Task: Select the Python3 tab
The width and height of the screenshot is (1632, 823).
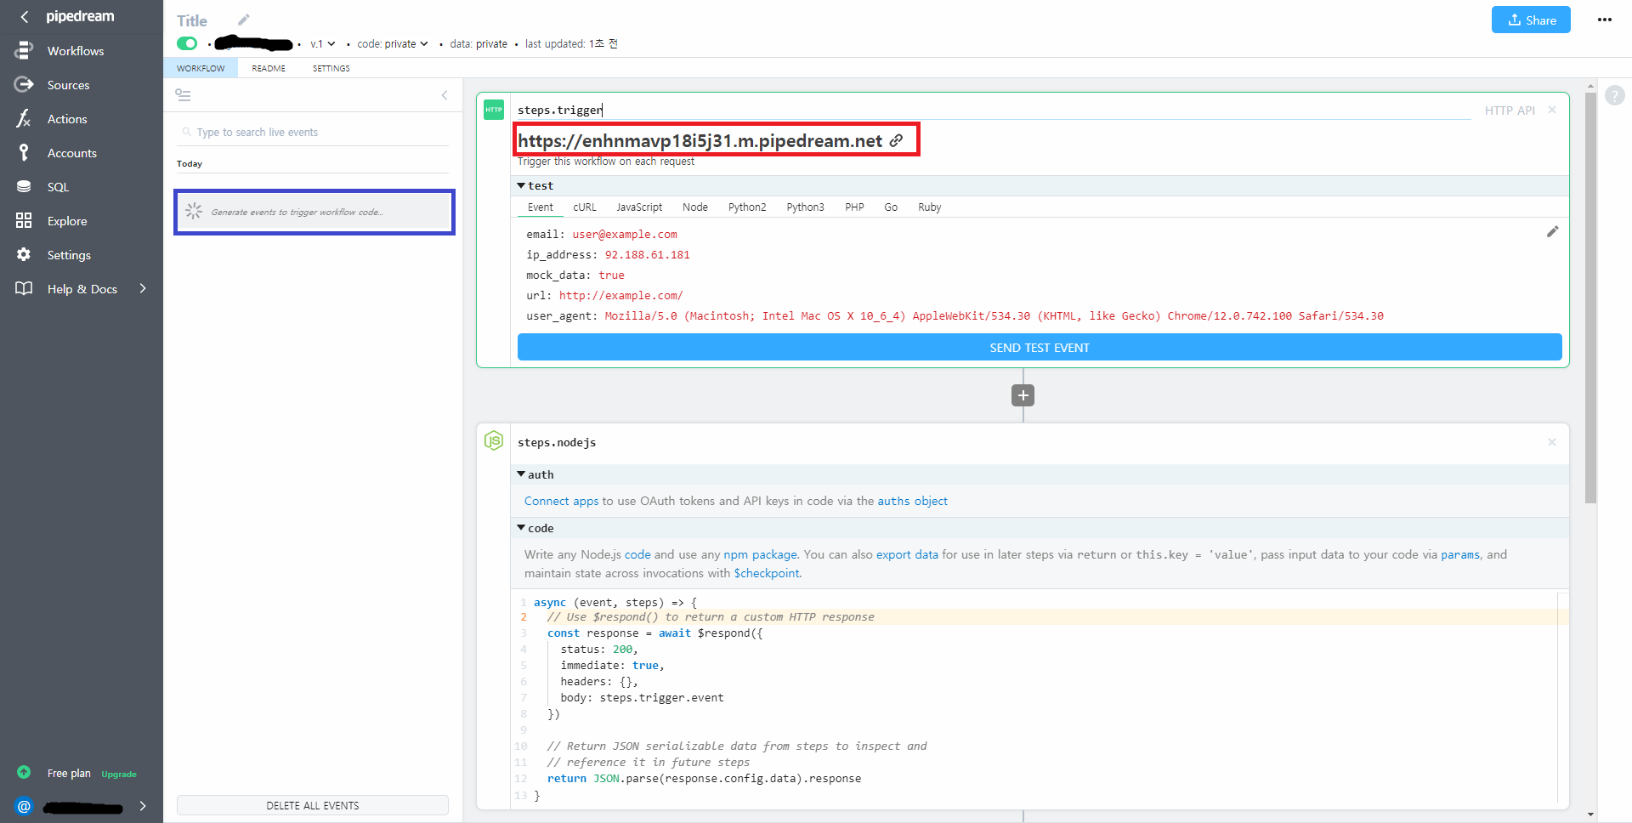Action: 805,207
